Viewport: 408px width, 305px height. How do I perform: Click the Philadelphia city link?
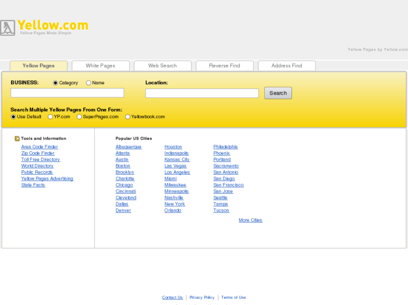click(x=226, y=147)
